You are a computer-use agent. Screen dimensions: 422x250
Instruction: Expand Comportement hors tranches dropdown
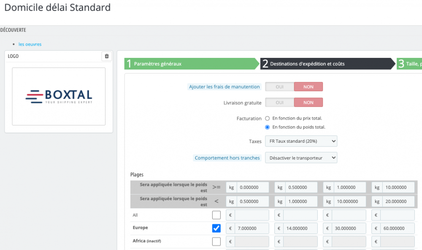301,158
